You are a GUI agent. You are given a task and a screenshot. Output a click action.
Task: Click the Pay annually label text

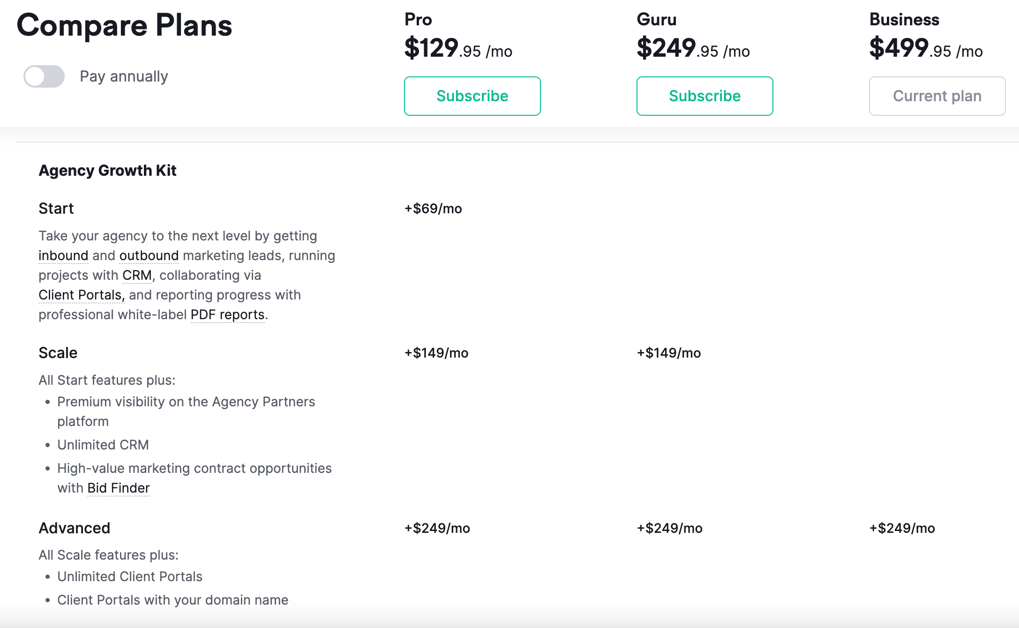(x=124, y=76)
